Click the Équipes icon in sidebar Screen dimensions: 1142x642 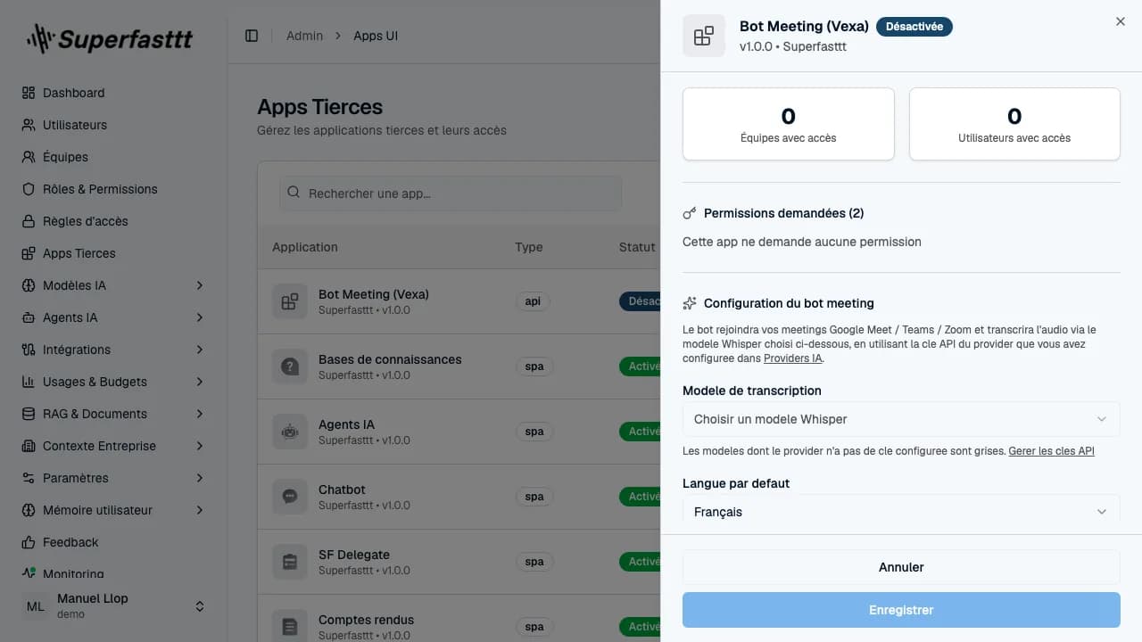pos(29,157)
